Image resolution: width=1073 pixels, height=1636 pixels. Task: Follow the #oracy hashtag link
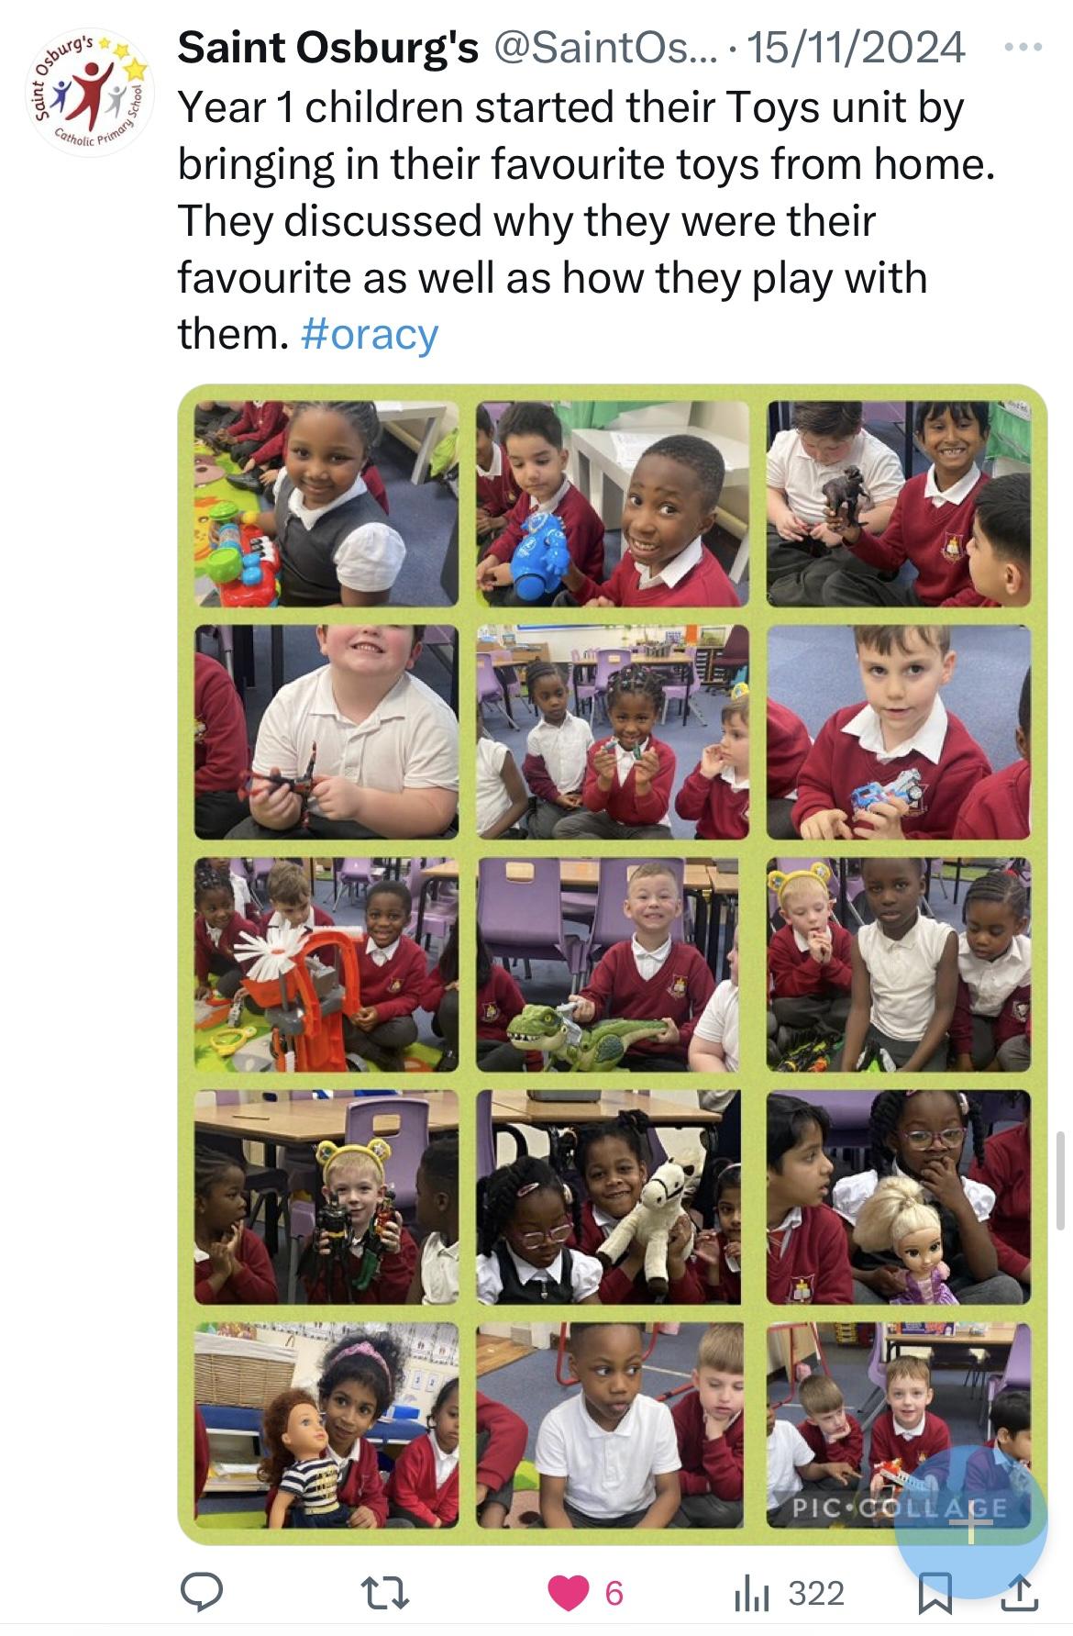point(370,334)
